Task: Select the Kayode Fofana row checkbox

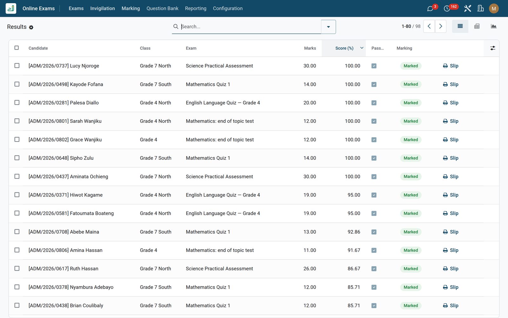Action: [x=17, y=84]
